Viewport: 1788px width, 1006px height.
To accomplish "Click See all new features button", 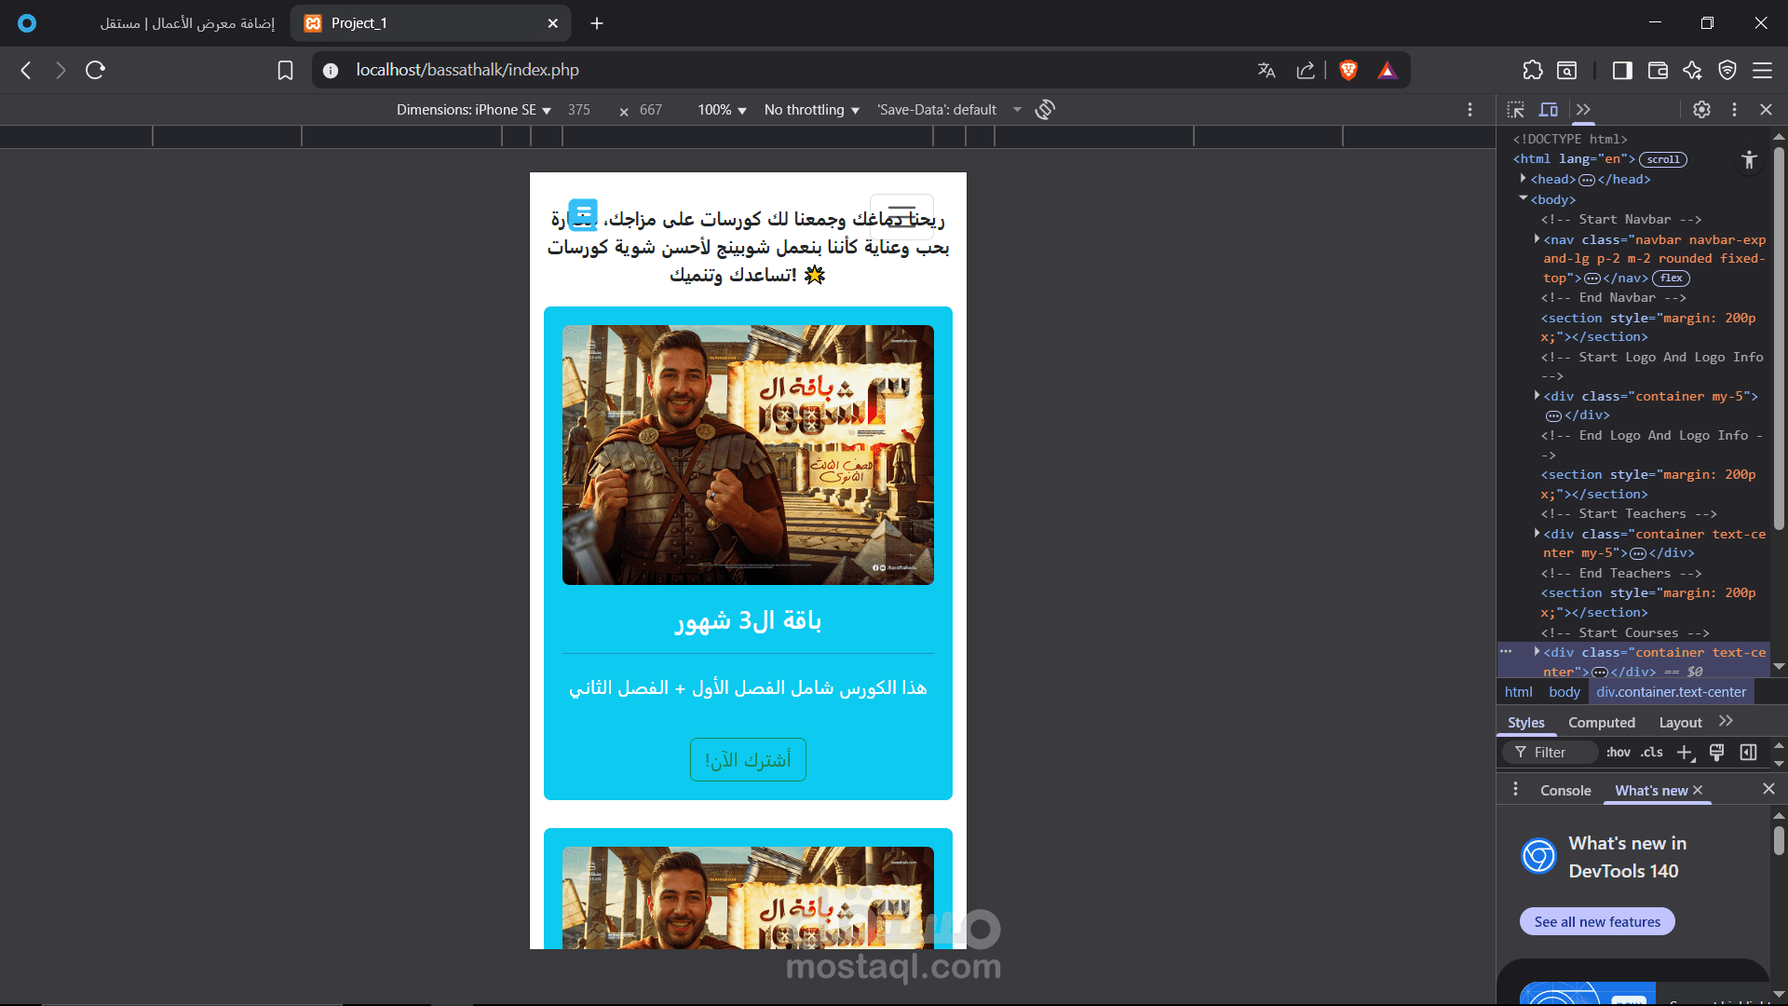I will [1597, 921].
